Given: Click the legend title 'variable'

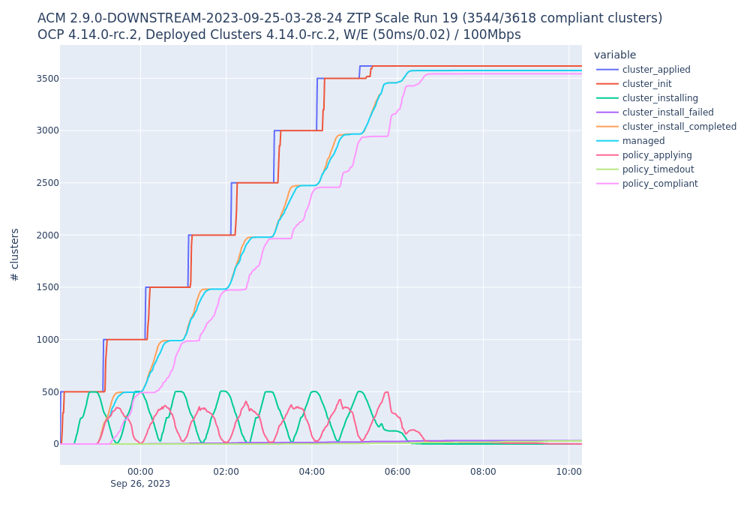Looking at the screenshot, I should [615, 55].
